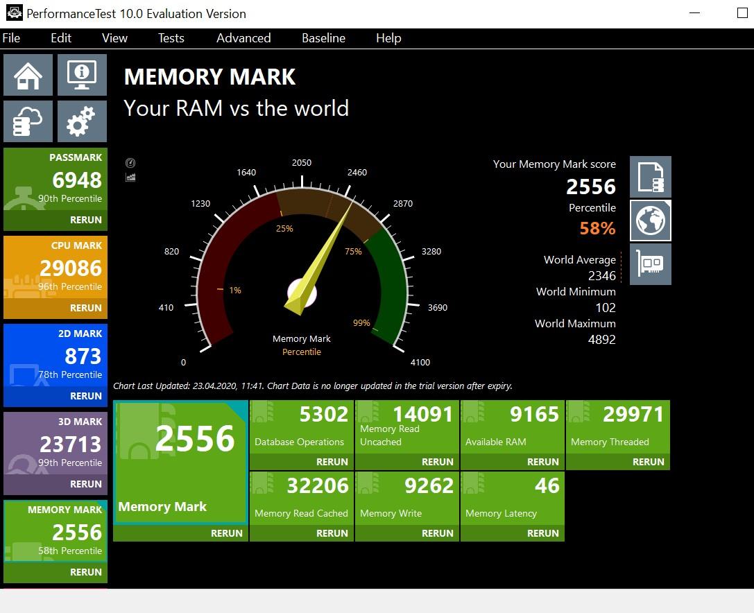This screenshot has height=613, width=754.
Task: Select the CPU Mark 29086 tile
Action: tap(55, 267)
